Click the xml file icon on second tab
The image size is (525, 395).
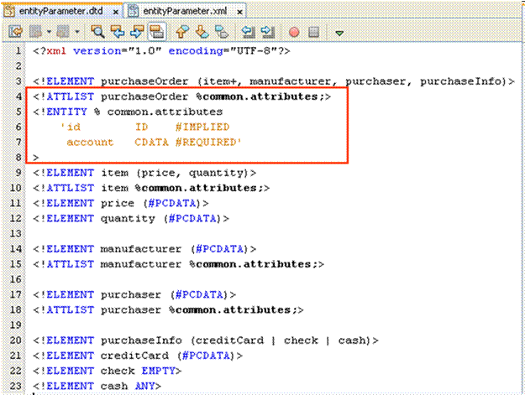(x=134, y=11)
